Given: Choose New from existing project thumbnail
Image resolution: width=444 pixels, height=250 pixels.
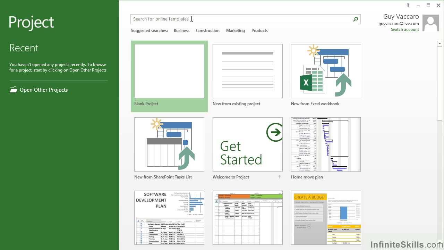Looking at the screenshot, I should 248,71.
